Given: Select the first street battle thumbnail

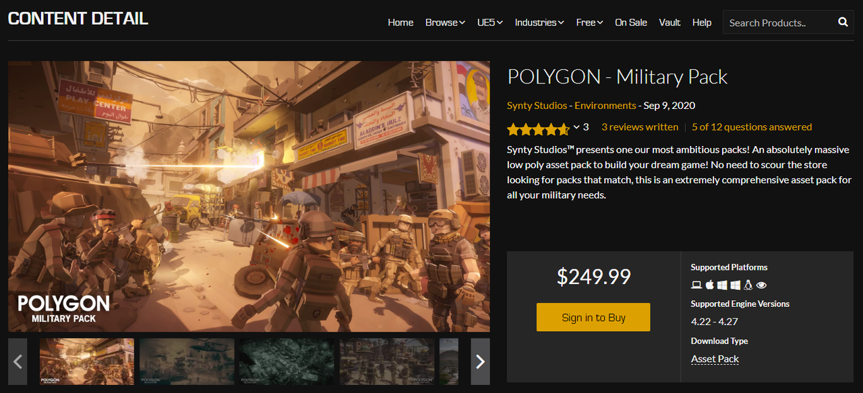Looking at the screenshot, I should [x=87, y=362].
